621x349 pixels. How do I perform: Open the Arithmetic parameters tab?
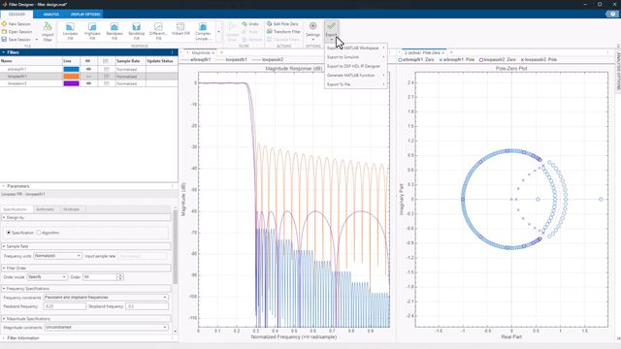point(45,209)
